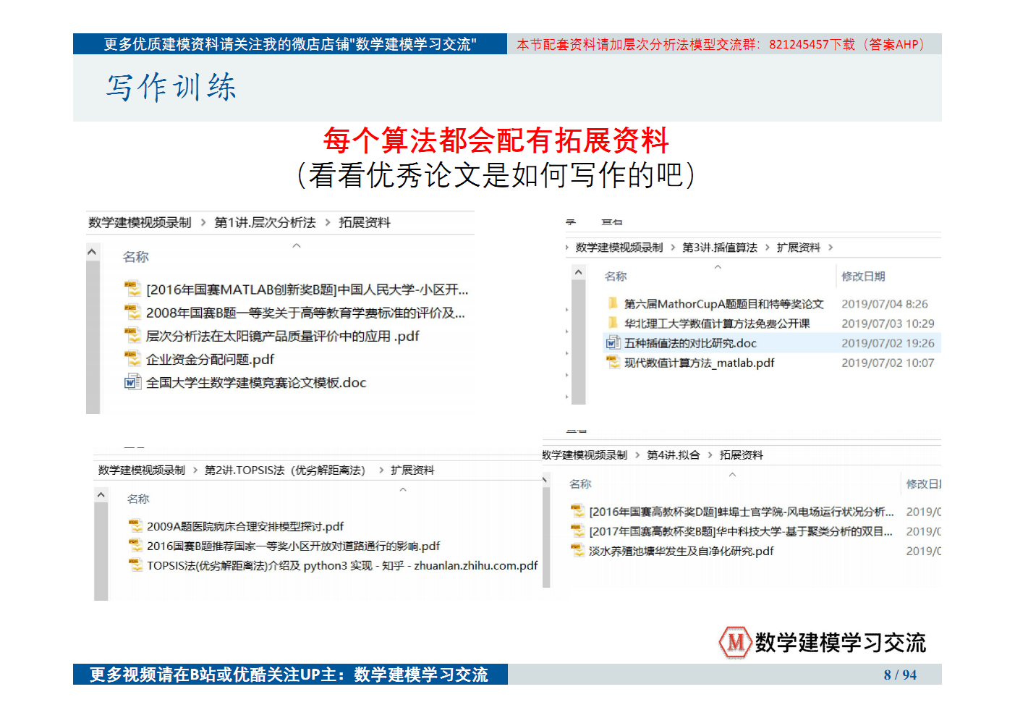The height and width of the screenshot is (718, 1015).
Task: Click breadcrumb 数学建模视频录制 in 第1讲 window
Action: [140, 222]
